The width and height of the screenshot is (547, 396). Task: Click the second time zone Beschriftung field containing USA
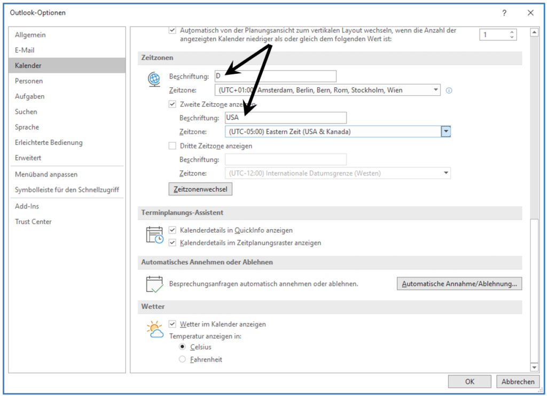click(286, 118)
